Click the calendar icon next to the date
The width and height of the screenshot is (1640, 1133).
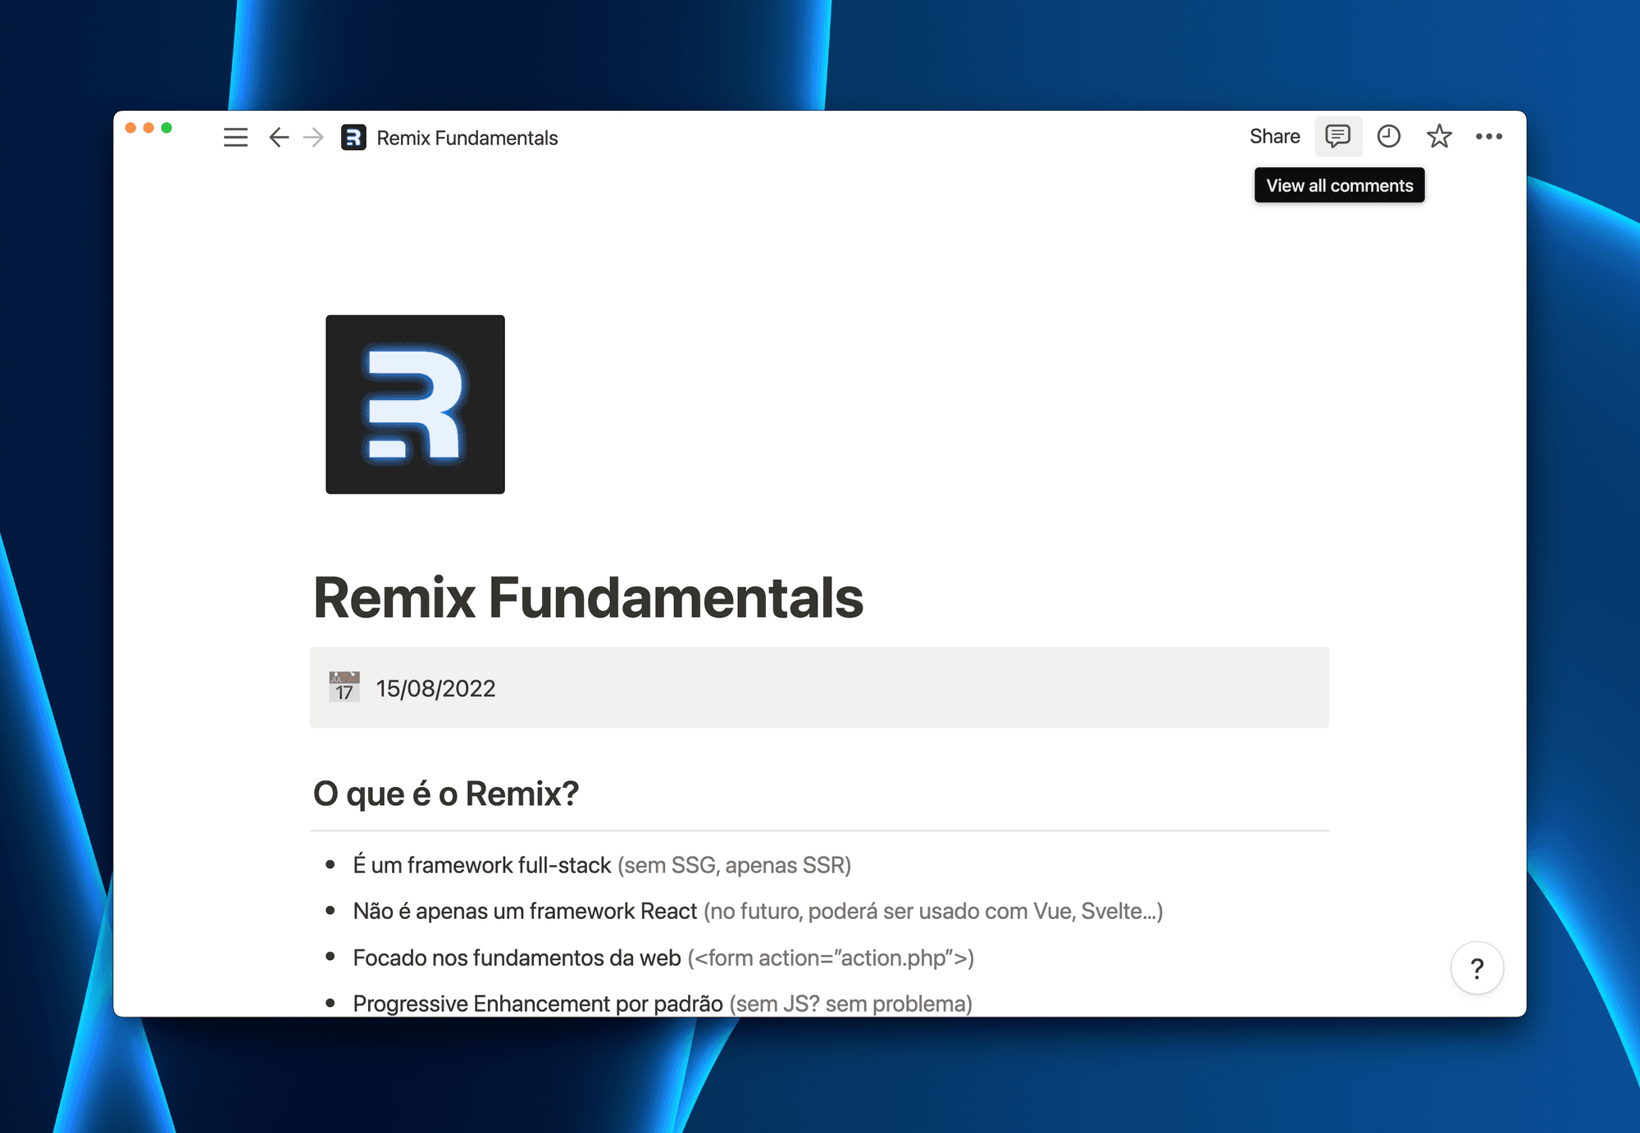[345, 687]
